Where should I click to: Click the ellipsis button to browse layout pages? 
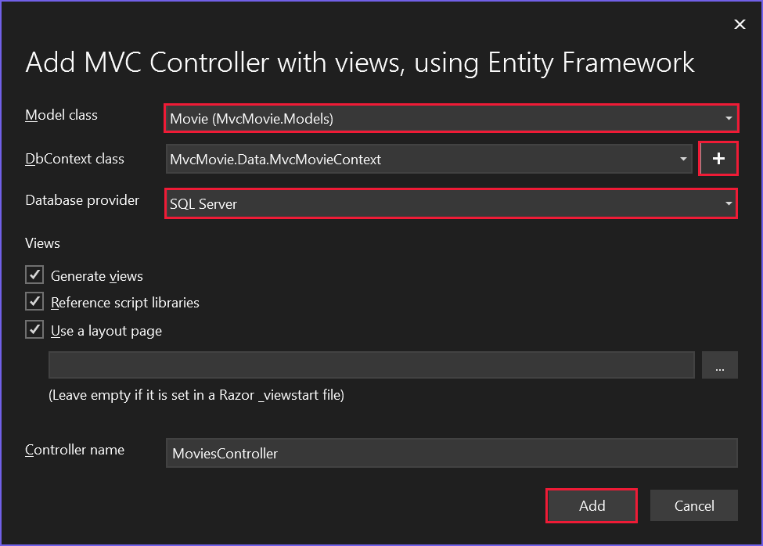(x=719, y=365)
